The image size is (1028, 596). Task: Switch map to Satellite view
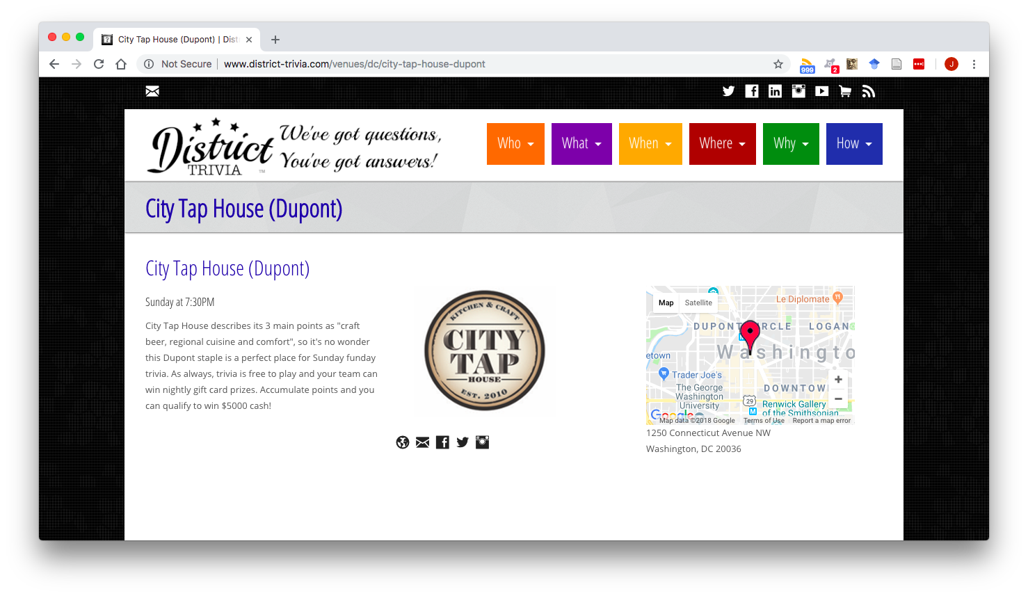[698, 303]
